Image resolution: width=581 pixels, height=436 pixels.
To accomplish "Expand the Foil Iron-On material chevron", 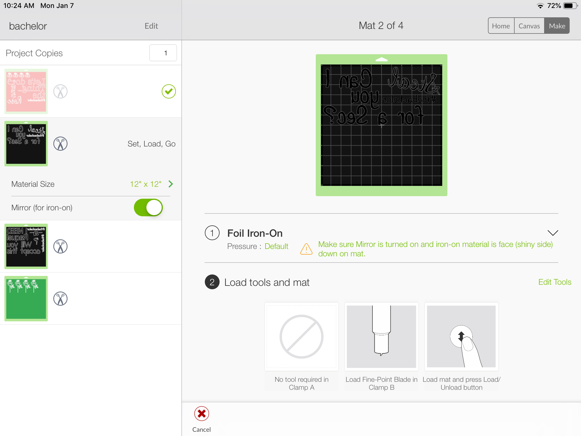I will pos(553,233).
